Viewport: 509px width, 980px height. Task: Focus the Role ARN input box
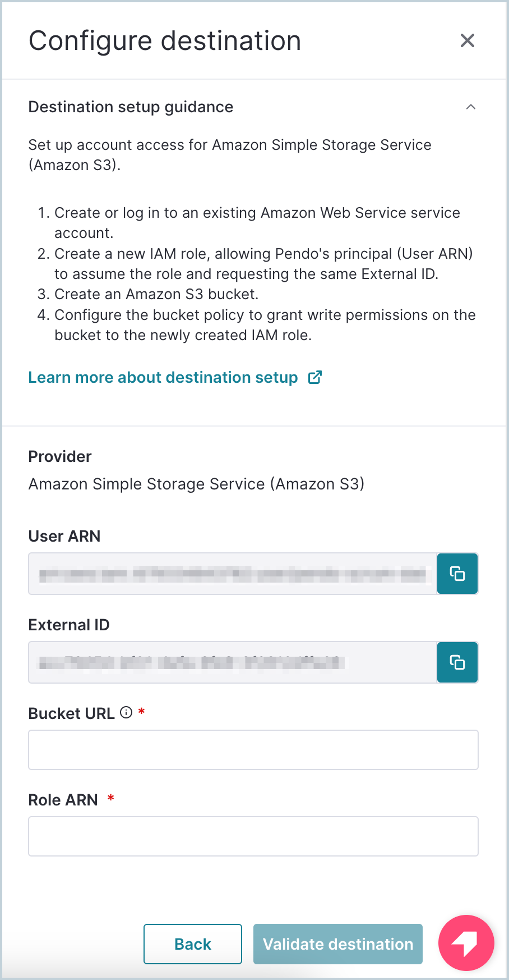click(253, 836)
